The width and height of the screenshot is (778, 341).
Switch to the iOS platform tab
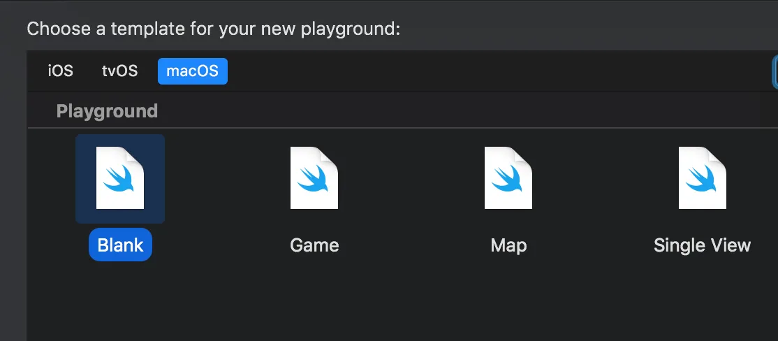[x=61, y=71]
